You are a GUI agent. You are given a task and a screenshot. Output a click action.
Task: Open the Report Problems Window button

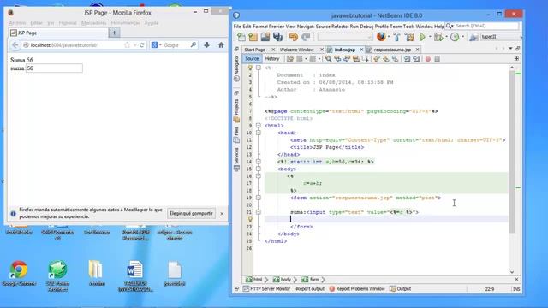357,289
